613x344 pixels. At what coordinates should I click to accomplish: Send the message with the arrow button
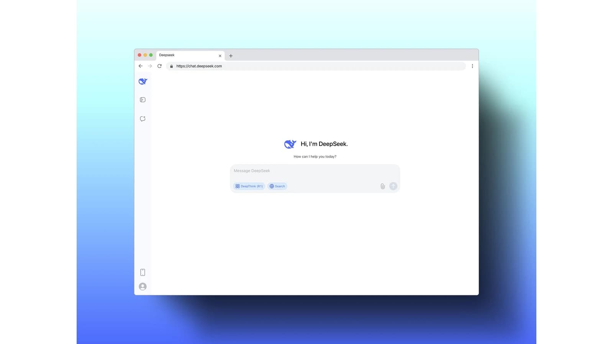click(393, 186)
